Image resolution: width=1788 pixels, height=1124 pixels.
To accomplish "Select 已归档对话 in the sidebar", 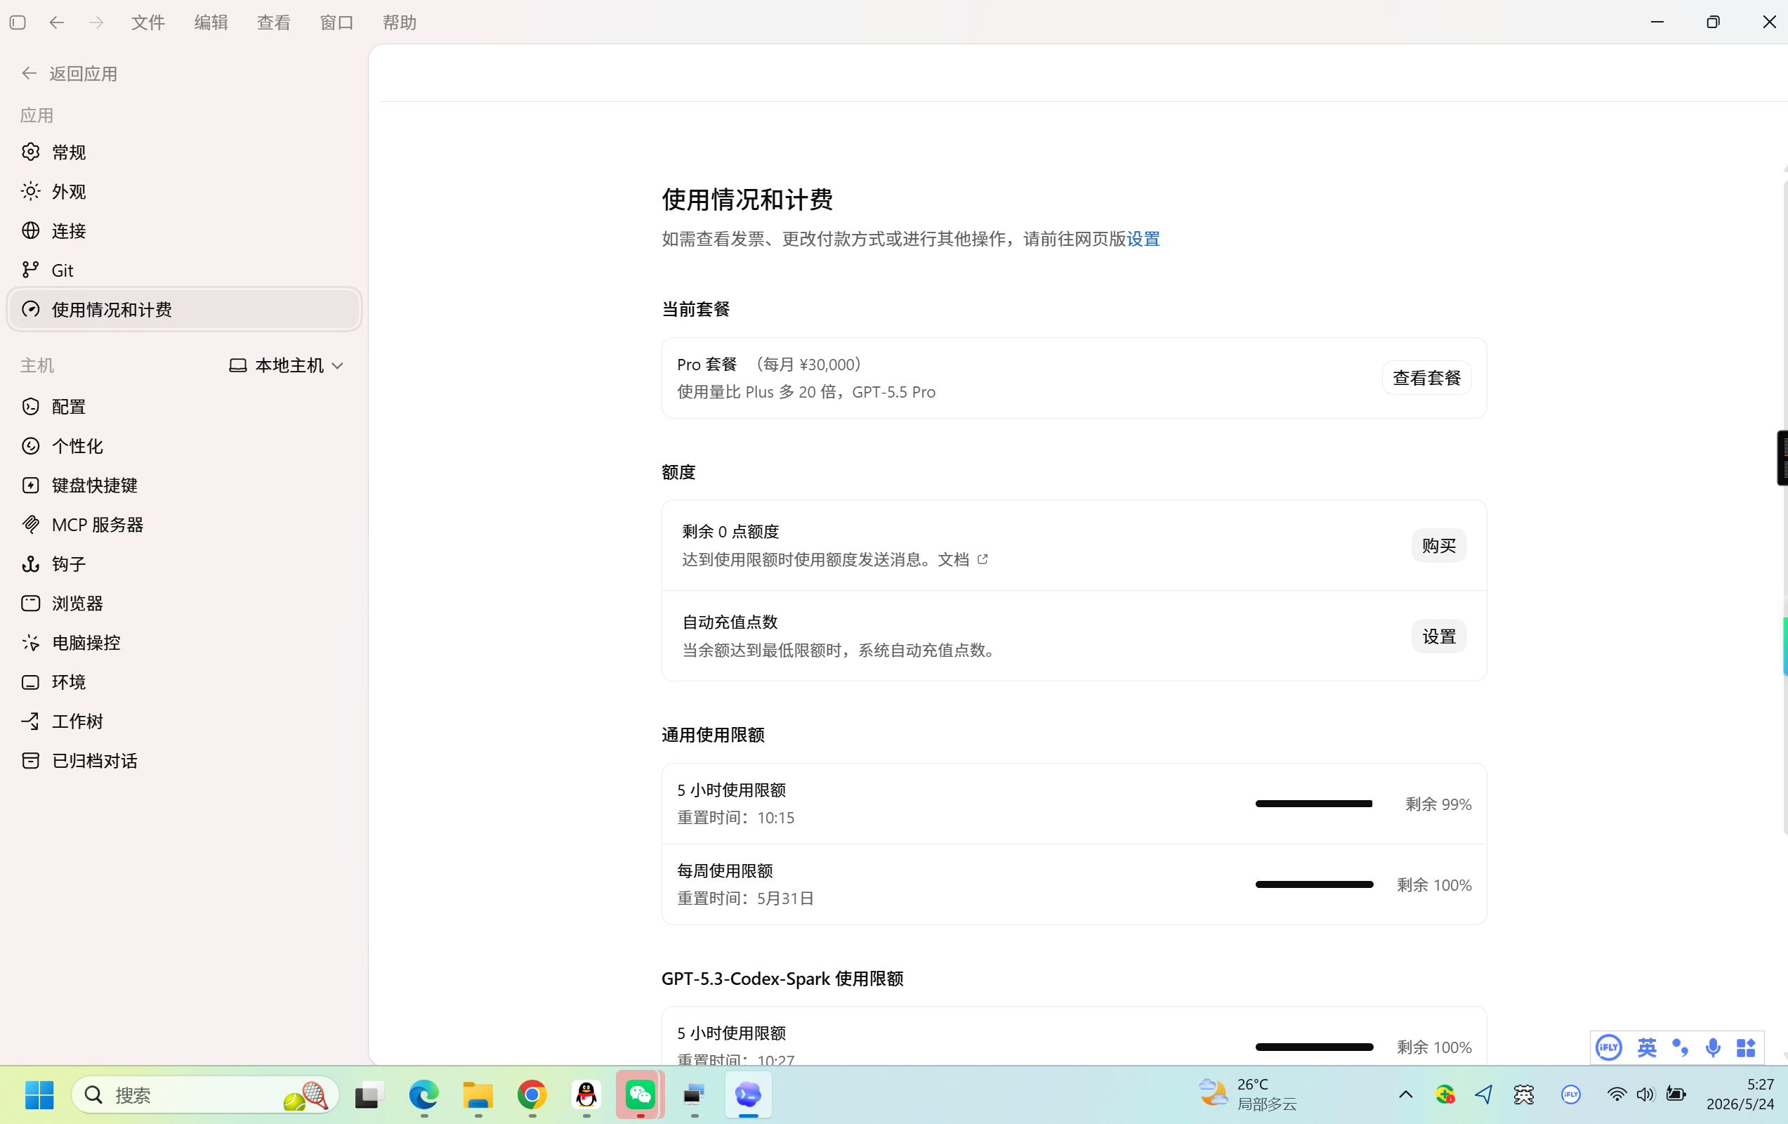I will [x=184, y=761].
